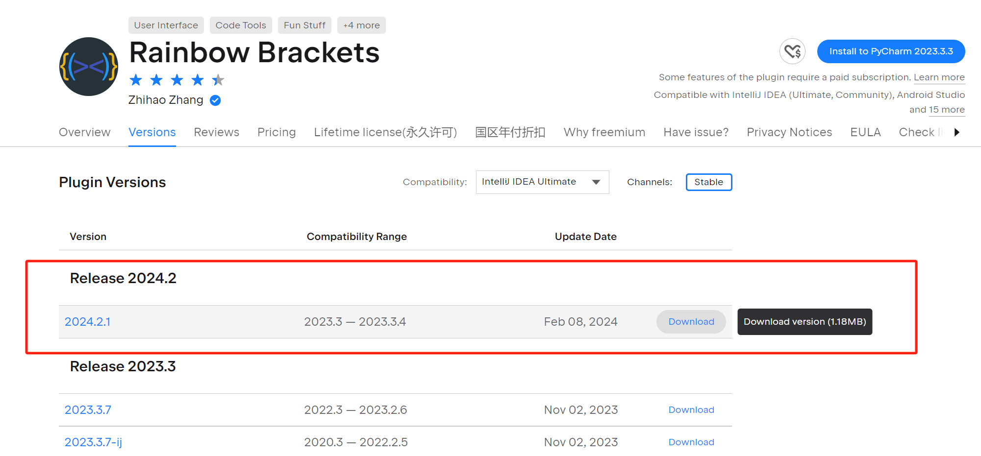Click Install to PyCharm 2023.3.3 button
The height and width of the screenshot is (456, 981).
coord(891,51)
